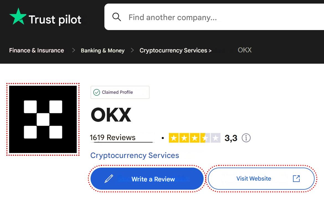Select Banking & Money in the breadcrumb trail
The height and width of the screenshot is (204, 324).
pyautogui.click(x=102, y=50)
